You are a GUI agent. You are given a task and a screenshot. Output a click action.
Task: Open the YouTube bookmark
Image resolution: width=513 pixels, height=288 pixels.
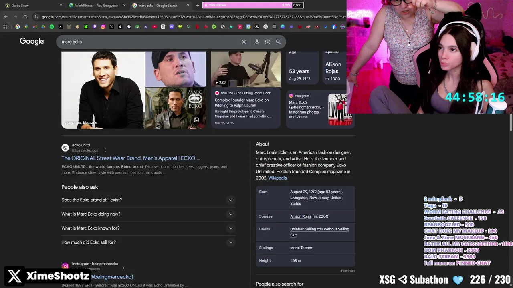point(154,27)
